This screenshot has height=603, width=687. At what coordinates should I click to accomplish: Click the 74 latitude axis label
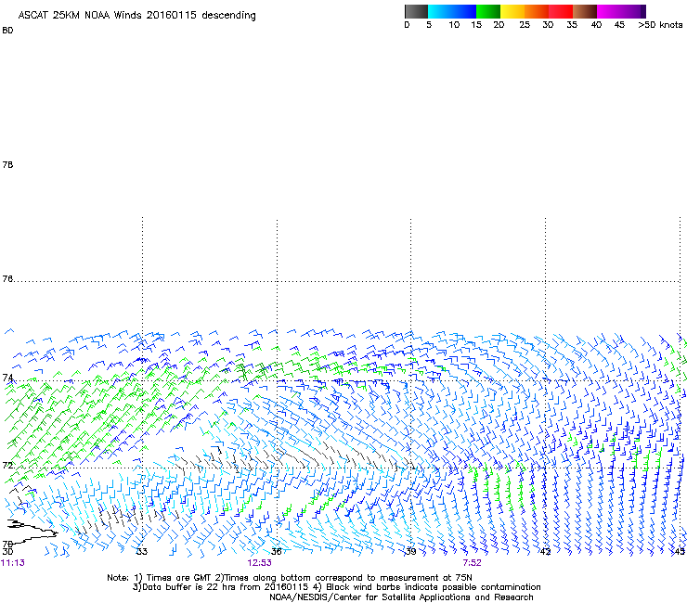point(7,378)
